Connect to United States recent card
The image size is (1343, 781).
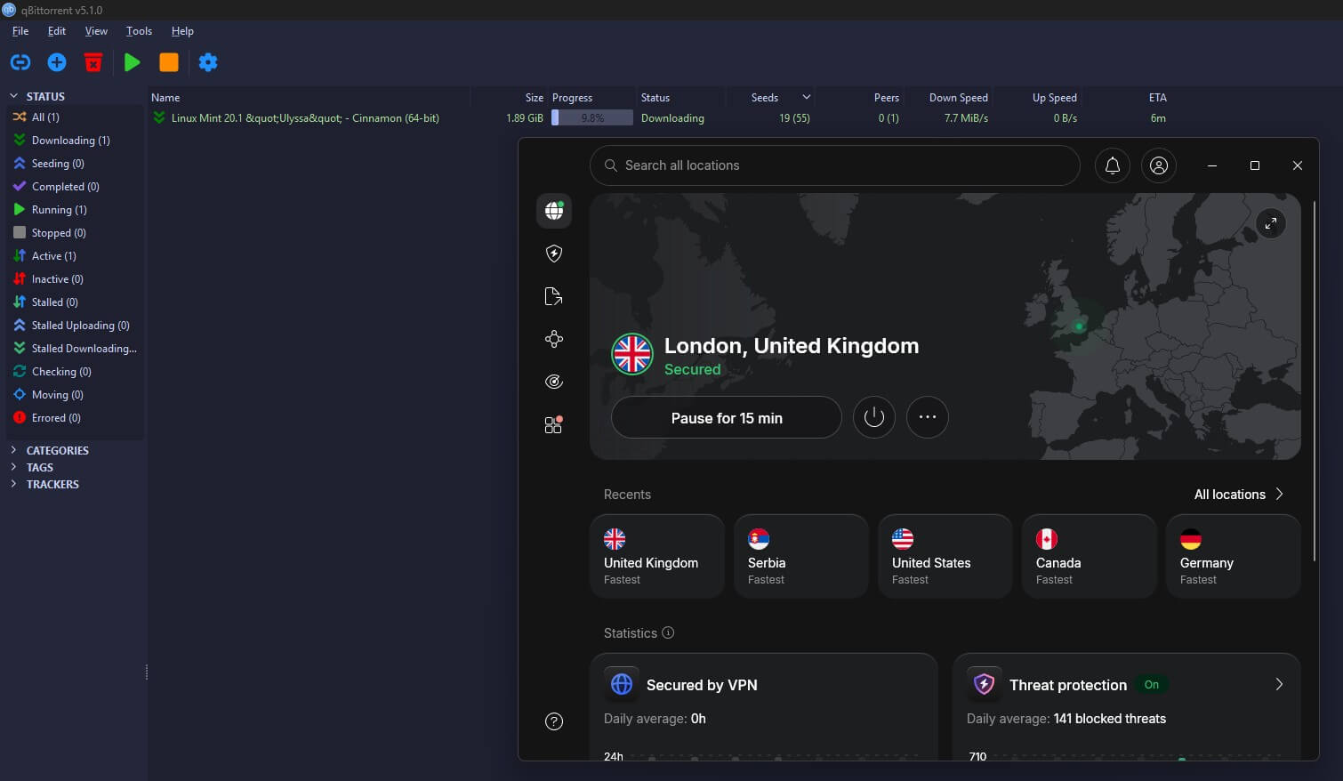tap(945, 556)
